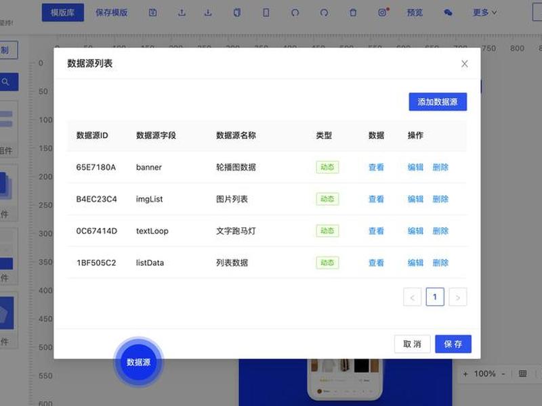This screenshot has width=542, height=406.
Task: Click the 轮播图数据 name cell
Action: pyautogui.click(x=236, y=167)
